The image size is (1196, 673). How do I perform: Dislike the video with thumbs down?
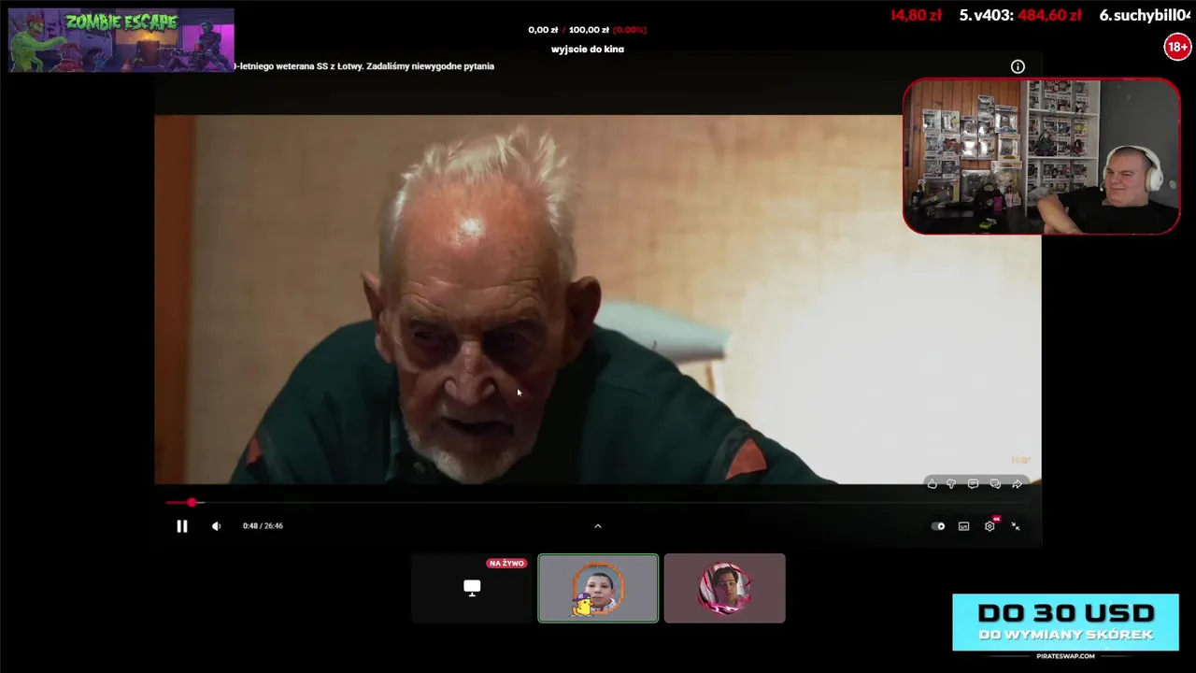[x=951, y=484]
